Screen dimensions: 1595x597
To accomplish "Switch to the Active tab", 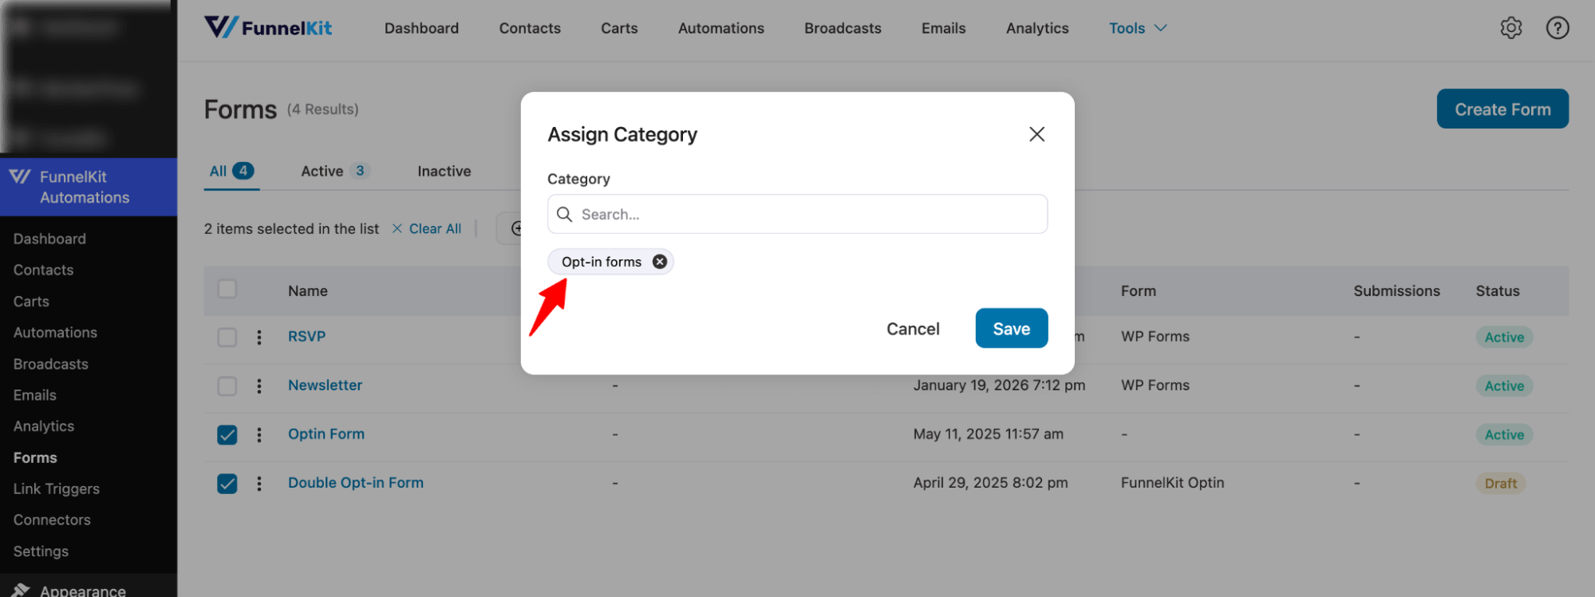I will point(322,170).
